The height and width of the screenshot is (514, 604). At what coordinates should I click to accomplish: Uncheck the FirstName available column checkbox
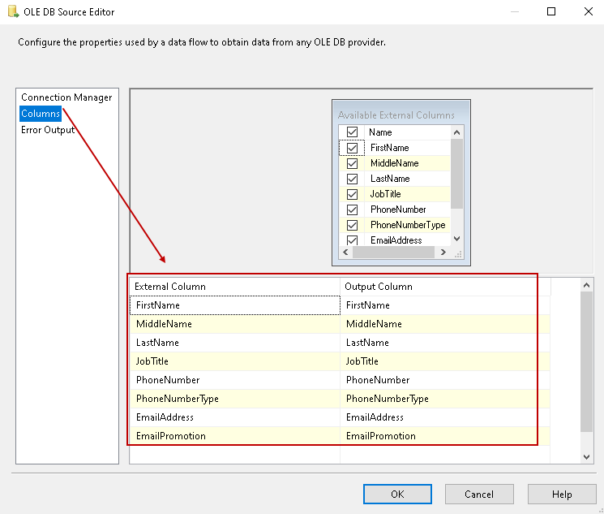click(352, 148)
